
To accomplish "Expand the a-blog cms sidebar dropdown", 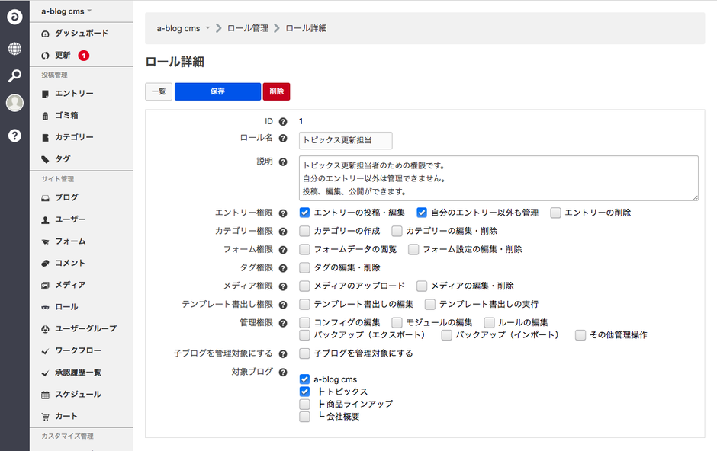I will 66,11.
